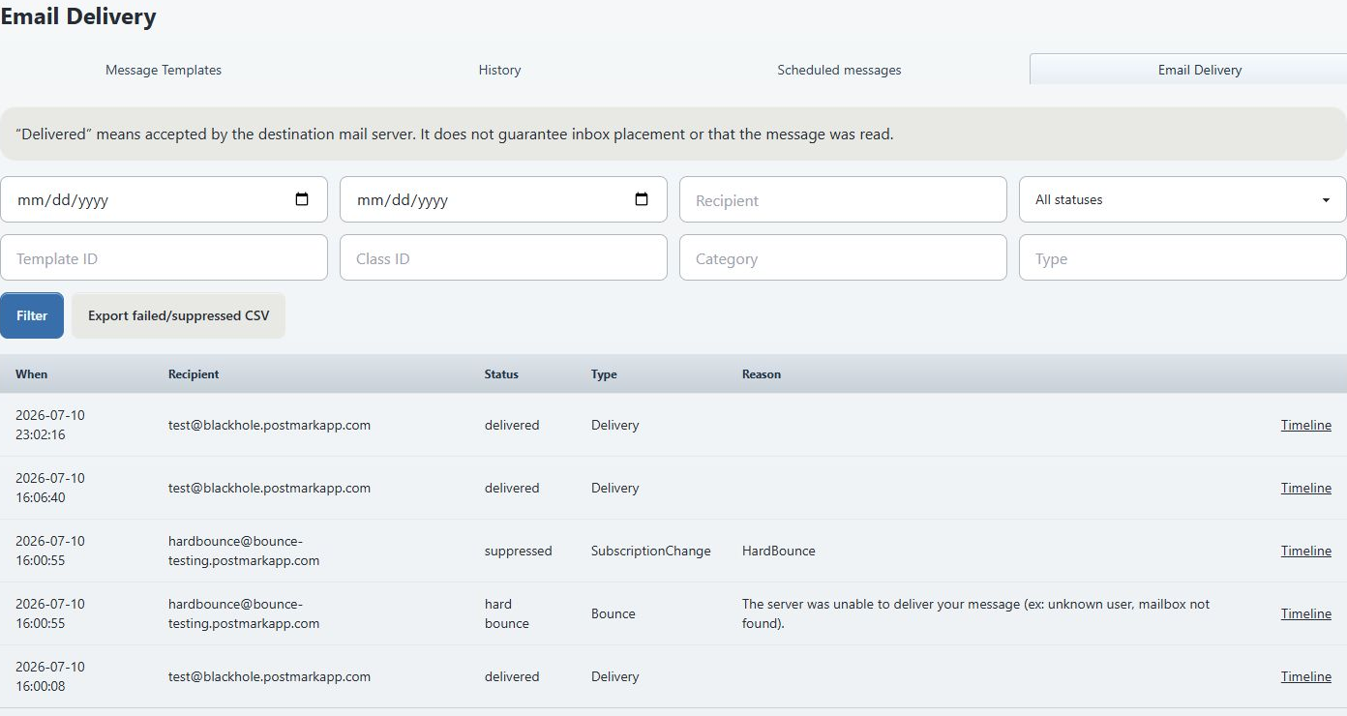1347x716 pixels.
Task: Select the Email Delivery tab
Action: (x=1199, y=70)
